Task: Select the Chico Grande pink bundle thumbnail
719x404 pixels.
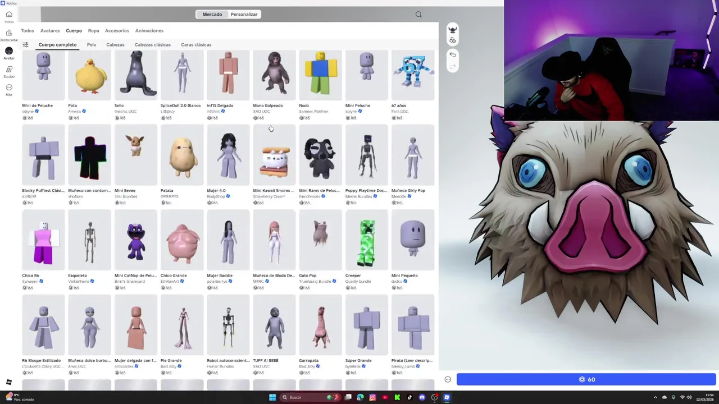Action: pyautogui.click(x=182, y=240)
